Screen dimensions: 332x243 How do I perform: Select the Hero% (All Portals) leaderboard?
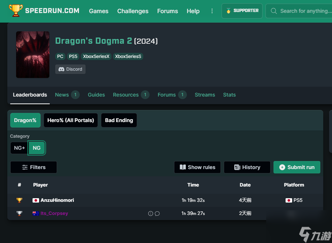click(x=71, y=120)
